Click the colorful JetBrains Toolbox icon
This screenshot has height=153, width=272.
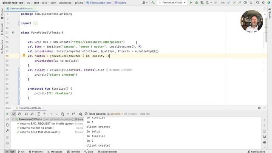click(x=269, y=3)
